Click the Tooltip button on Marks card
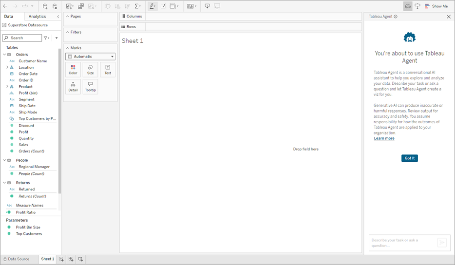This screenshot has width=455, height=265. [90, 87]
